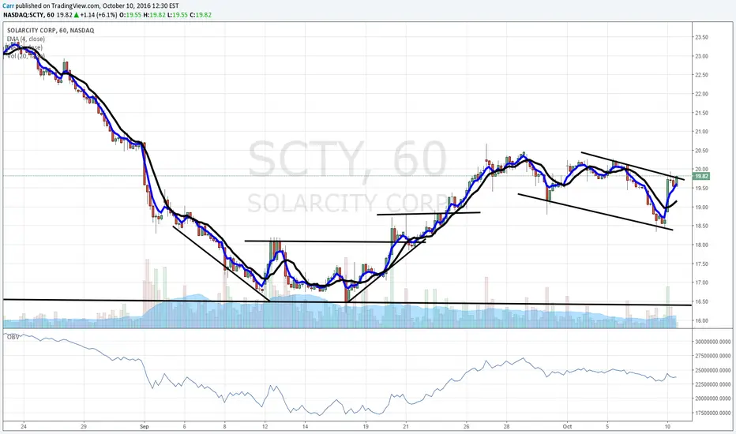This screenshot has height=434, width=736.
Task: Click the "19" date axis label
Action: [366, 426]
